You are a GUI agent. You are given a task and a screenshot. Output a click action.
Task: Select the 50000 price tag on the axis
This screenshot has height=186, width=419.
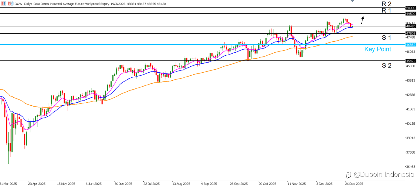(x=411, y=8)
